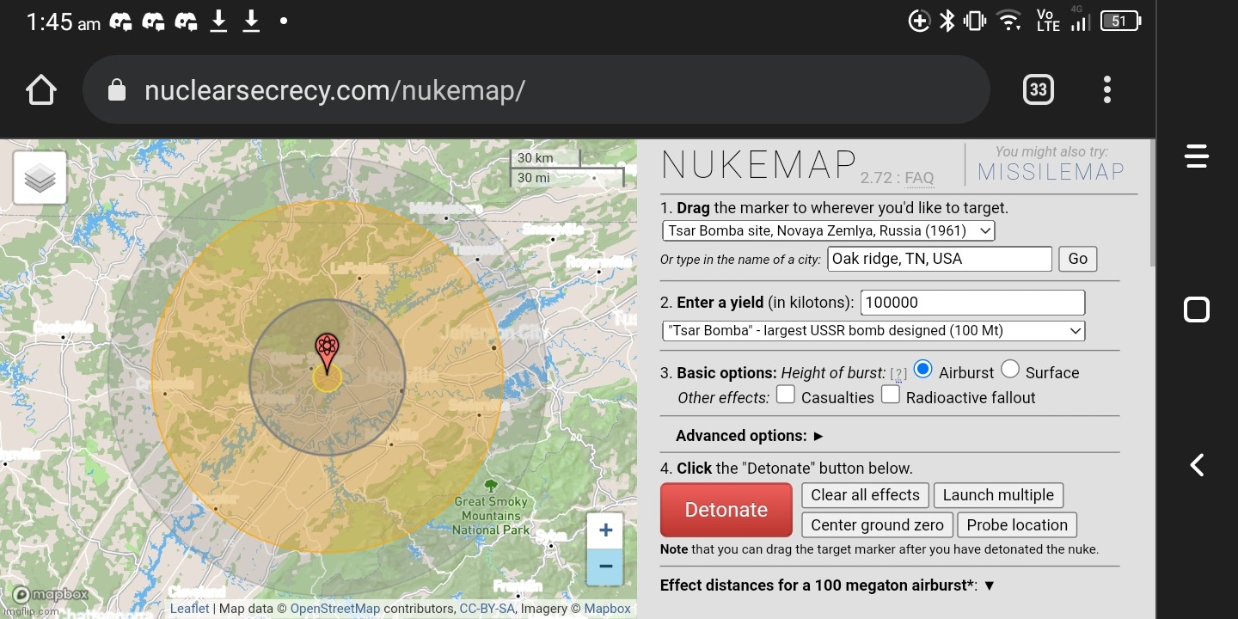Zoom in the map with plus button

tap(605, 531)
